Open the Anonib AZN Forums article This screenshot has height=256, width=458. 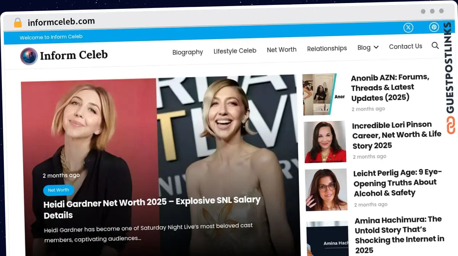[x=390, y=87]
